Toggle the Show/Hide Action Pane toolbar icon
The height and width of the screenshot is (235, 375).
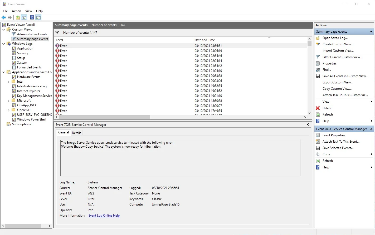tap(38, 18)
